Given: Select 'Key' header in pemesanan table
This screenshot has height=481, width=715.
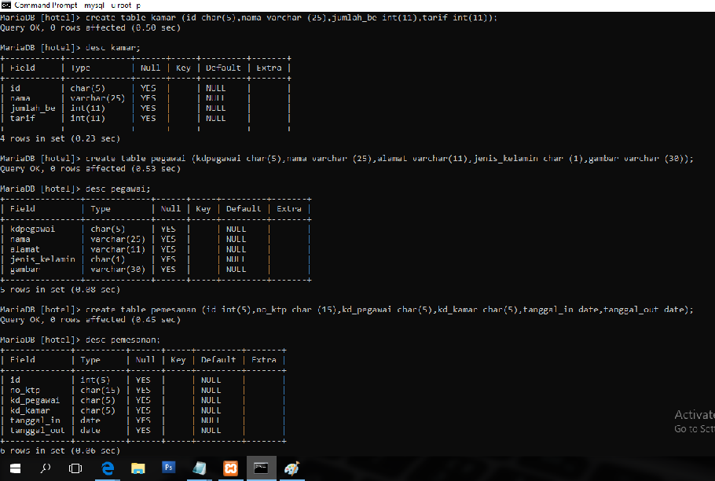Looking at the screenshot, I should point(178,359).
